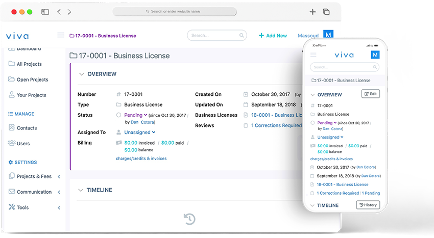Open 17-0001 - Business License breadcrumb
Viewport: 434px width, 238px height.
click(103, 36)
